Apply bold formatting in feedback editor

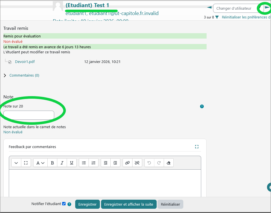(x=52, y=163)
